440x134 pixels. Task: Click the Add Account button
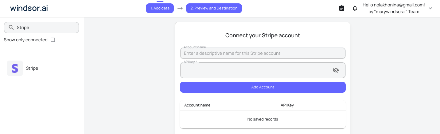pos(263,87)
